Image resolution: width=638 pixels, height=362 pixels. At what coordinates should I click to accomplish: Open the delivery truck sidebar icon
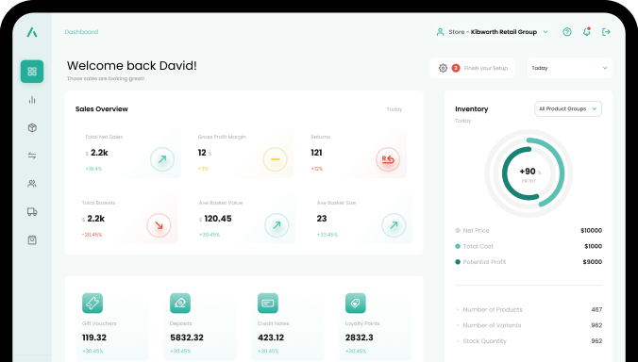[x=32, y=212]
